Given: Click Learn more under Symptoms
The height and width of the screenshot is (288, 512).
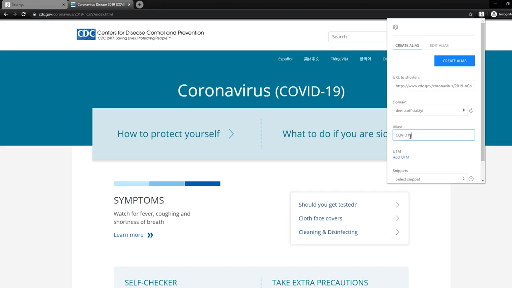Looking at the screenshot, I should point(129,235).
